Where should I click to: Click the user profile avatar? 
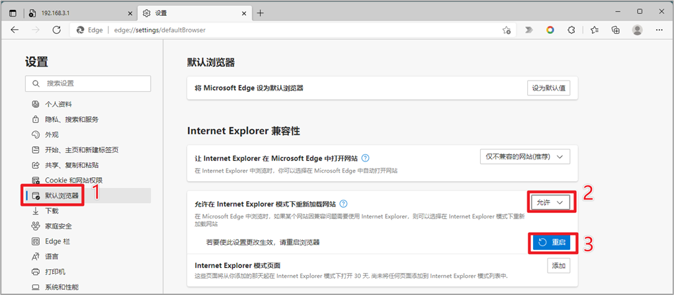point(637,30)
